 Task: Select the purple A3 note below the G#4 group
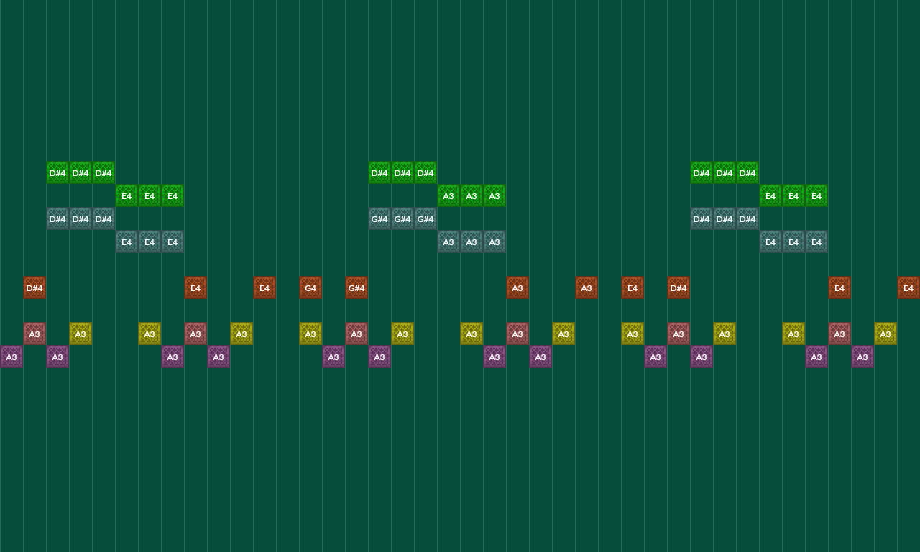(x=379, y=356)
